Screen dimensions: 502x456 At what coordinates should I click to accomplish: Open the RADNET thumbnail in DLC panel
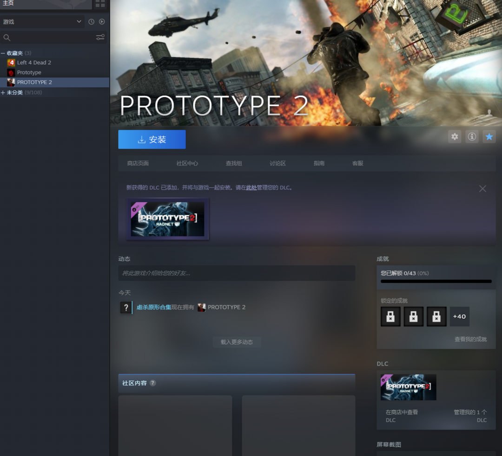coord(409,387)
